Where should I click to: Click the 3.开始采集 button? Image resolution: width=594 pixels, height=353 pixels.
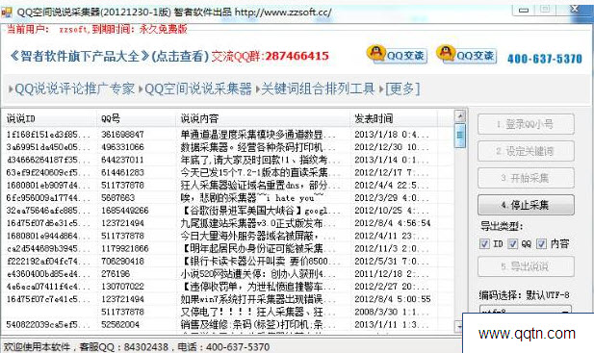click(526, 178)
